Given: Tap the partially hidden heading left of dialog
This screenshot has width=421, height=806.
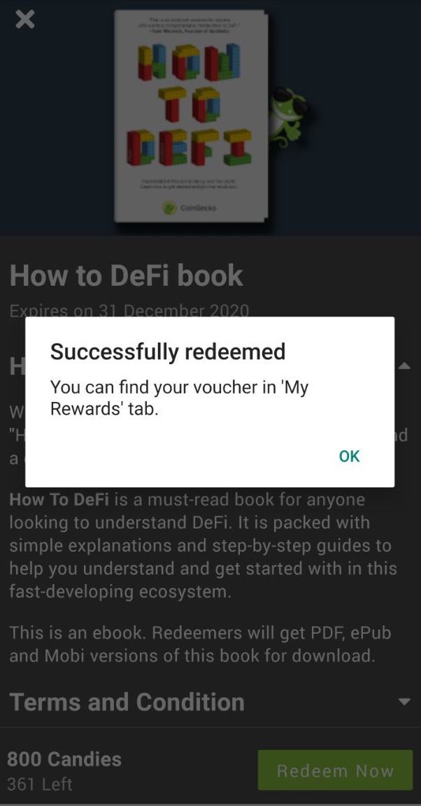Looking at the screenshot, I should click(x=17, y=366).
